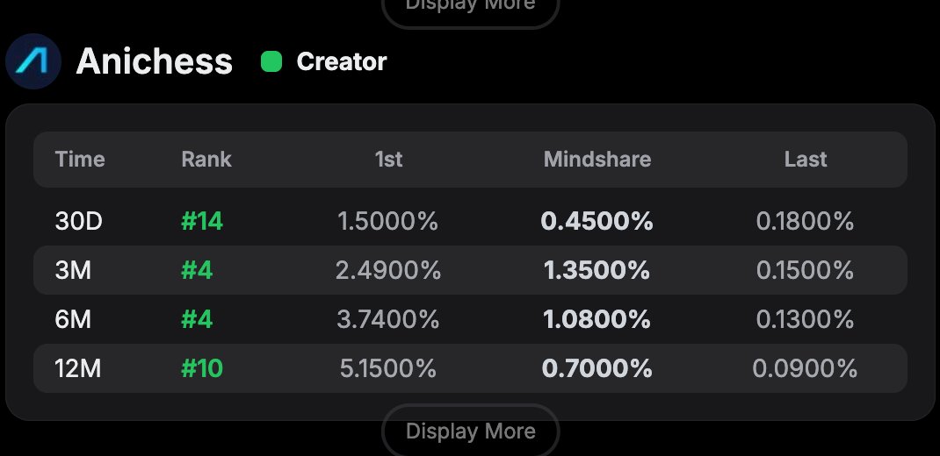Image resolution: width=940 pixels, height=456 pixels.
Task: Click the top Display More button
Action: point(470,7)
